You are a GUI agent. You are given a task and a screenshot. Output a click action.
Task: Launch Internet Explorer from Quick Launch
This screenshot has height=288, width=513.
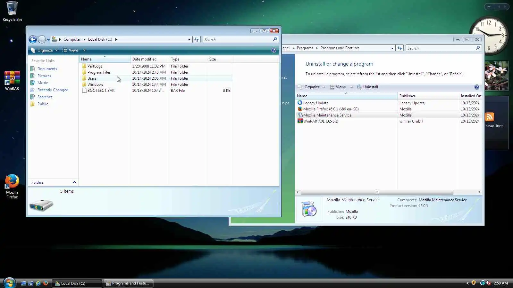point(38,283)
